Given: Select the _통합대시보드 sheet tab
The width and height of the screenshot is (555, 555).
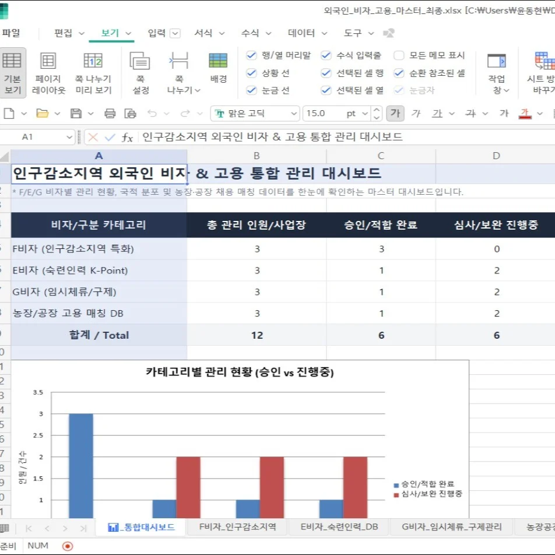Looking at the screenshot, I should click(x=141, y=527).
